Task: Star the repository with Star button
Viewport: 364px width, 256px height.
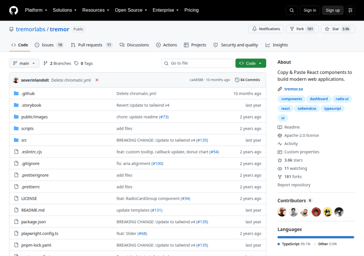Action: click(x=338, y=29)
